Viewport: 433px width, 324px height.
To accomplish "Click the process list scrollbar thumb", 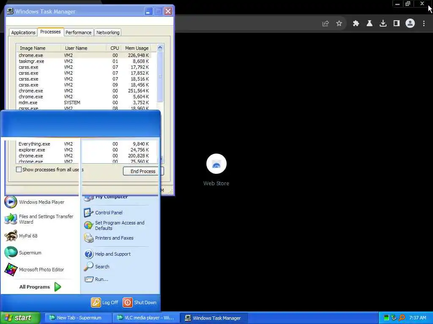I will point(160,77).
